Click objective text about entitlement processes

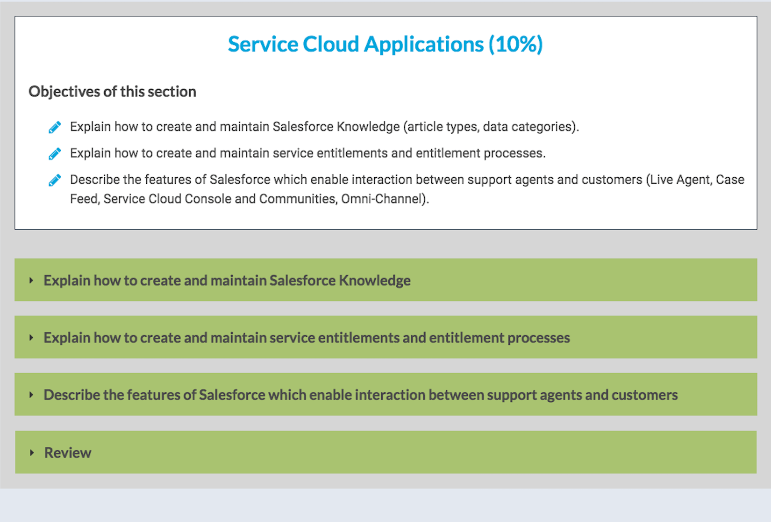point(307,153)
